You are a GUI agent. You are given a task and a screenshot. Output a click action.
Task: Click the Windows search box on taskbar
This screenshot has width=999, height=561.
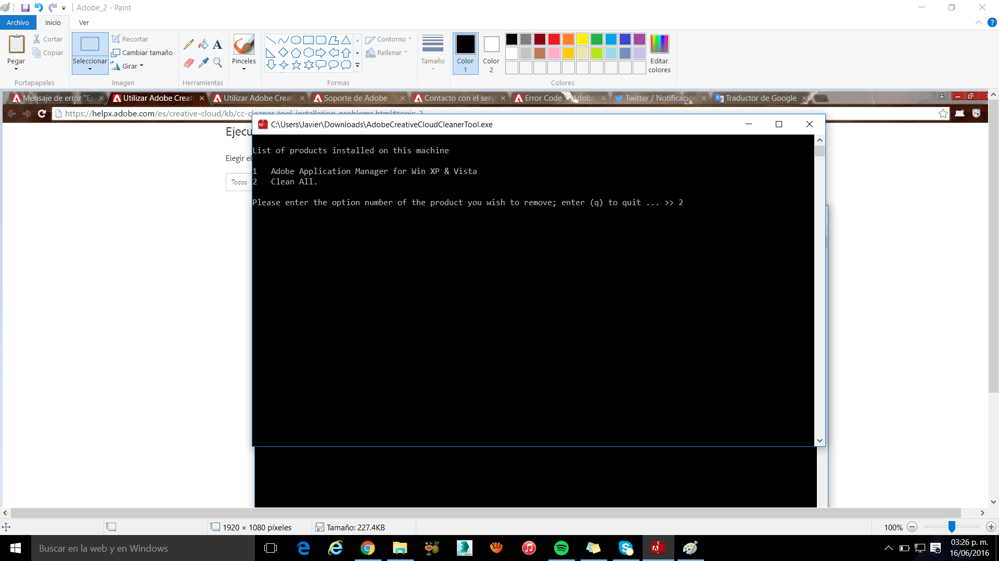click(x=143, y=548)
